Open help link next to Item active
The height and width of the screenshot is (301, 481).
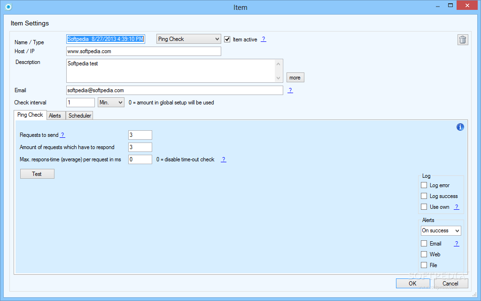(x=264, y=39)
